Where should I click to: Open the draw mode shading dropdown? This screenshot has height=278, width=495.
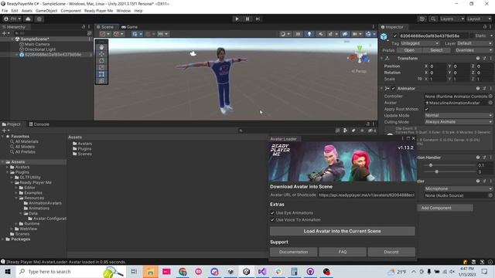pyautogui.click(x=285, y=34)
